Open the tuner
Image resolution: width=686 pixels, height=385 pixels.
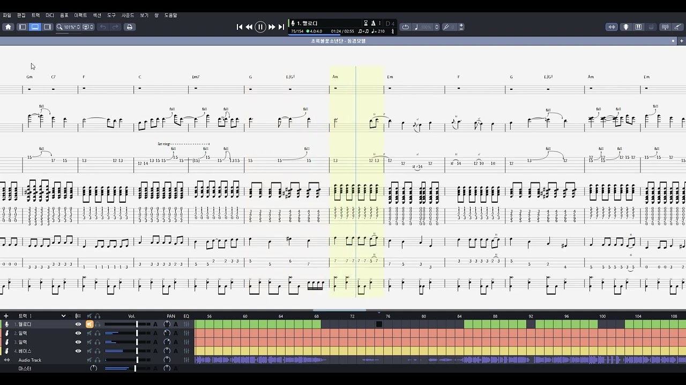click(x=665, y=27)
